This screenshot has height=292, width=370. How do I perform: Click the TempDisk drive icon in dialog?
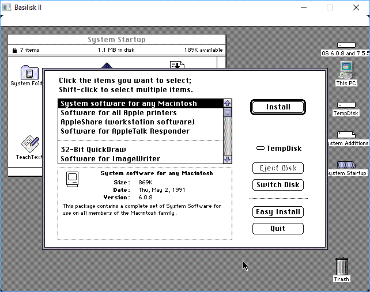pyautogui.click(x=260, y=149)
